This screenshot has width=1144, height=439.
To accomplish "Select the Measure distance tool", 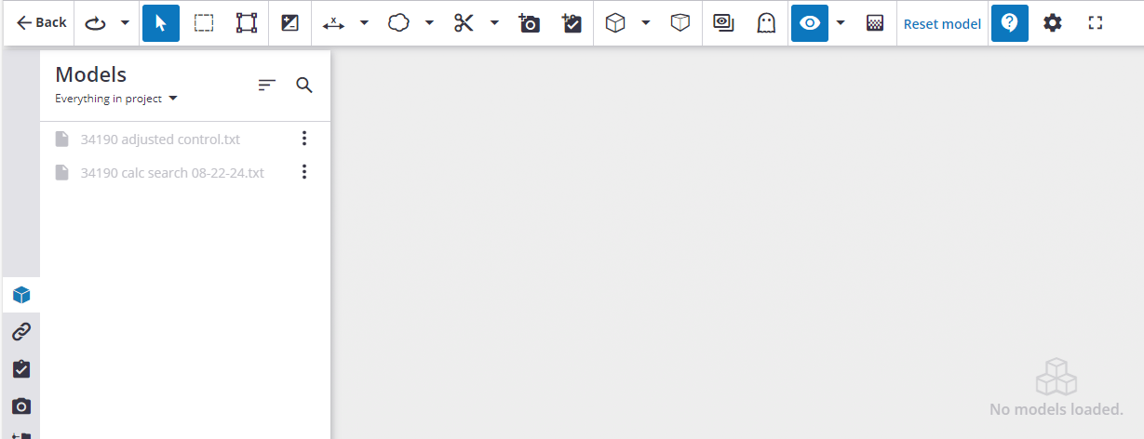I will tap(333, 23).
